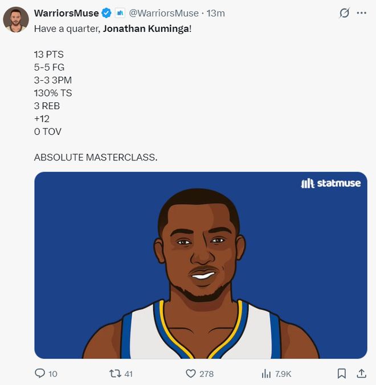Image resolution: width=376 pixels, height=385 pixels.
Task: Click the ABSOLUTE MASTERCLASS post text
Action: (x=96, y=157)
